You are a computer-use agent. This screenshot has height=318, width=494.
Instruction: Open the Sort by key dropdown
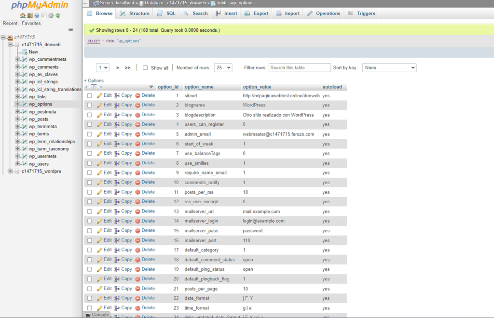(389, 67)
